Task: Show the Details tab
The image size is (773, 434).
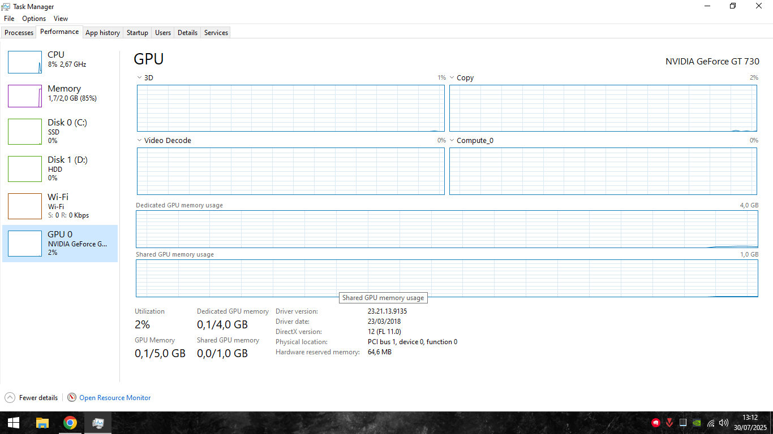Action: (x=187, y=33)
